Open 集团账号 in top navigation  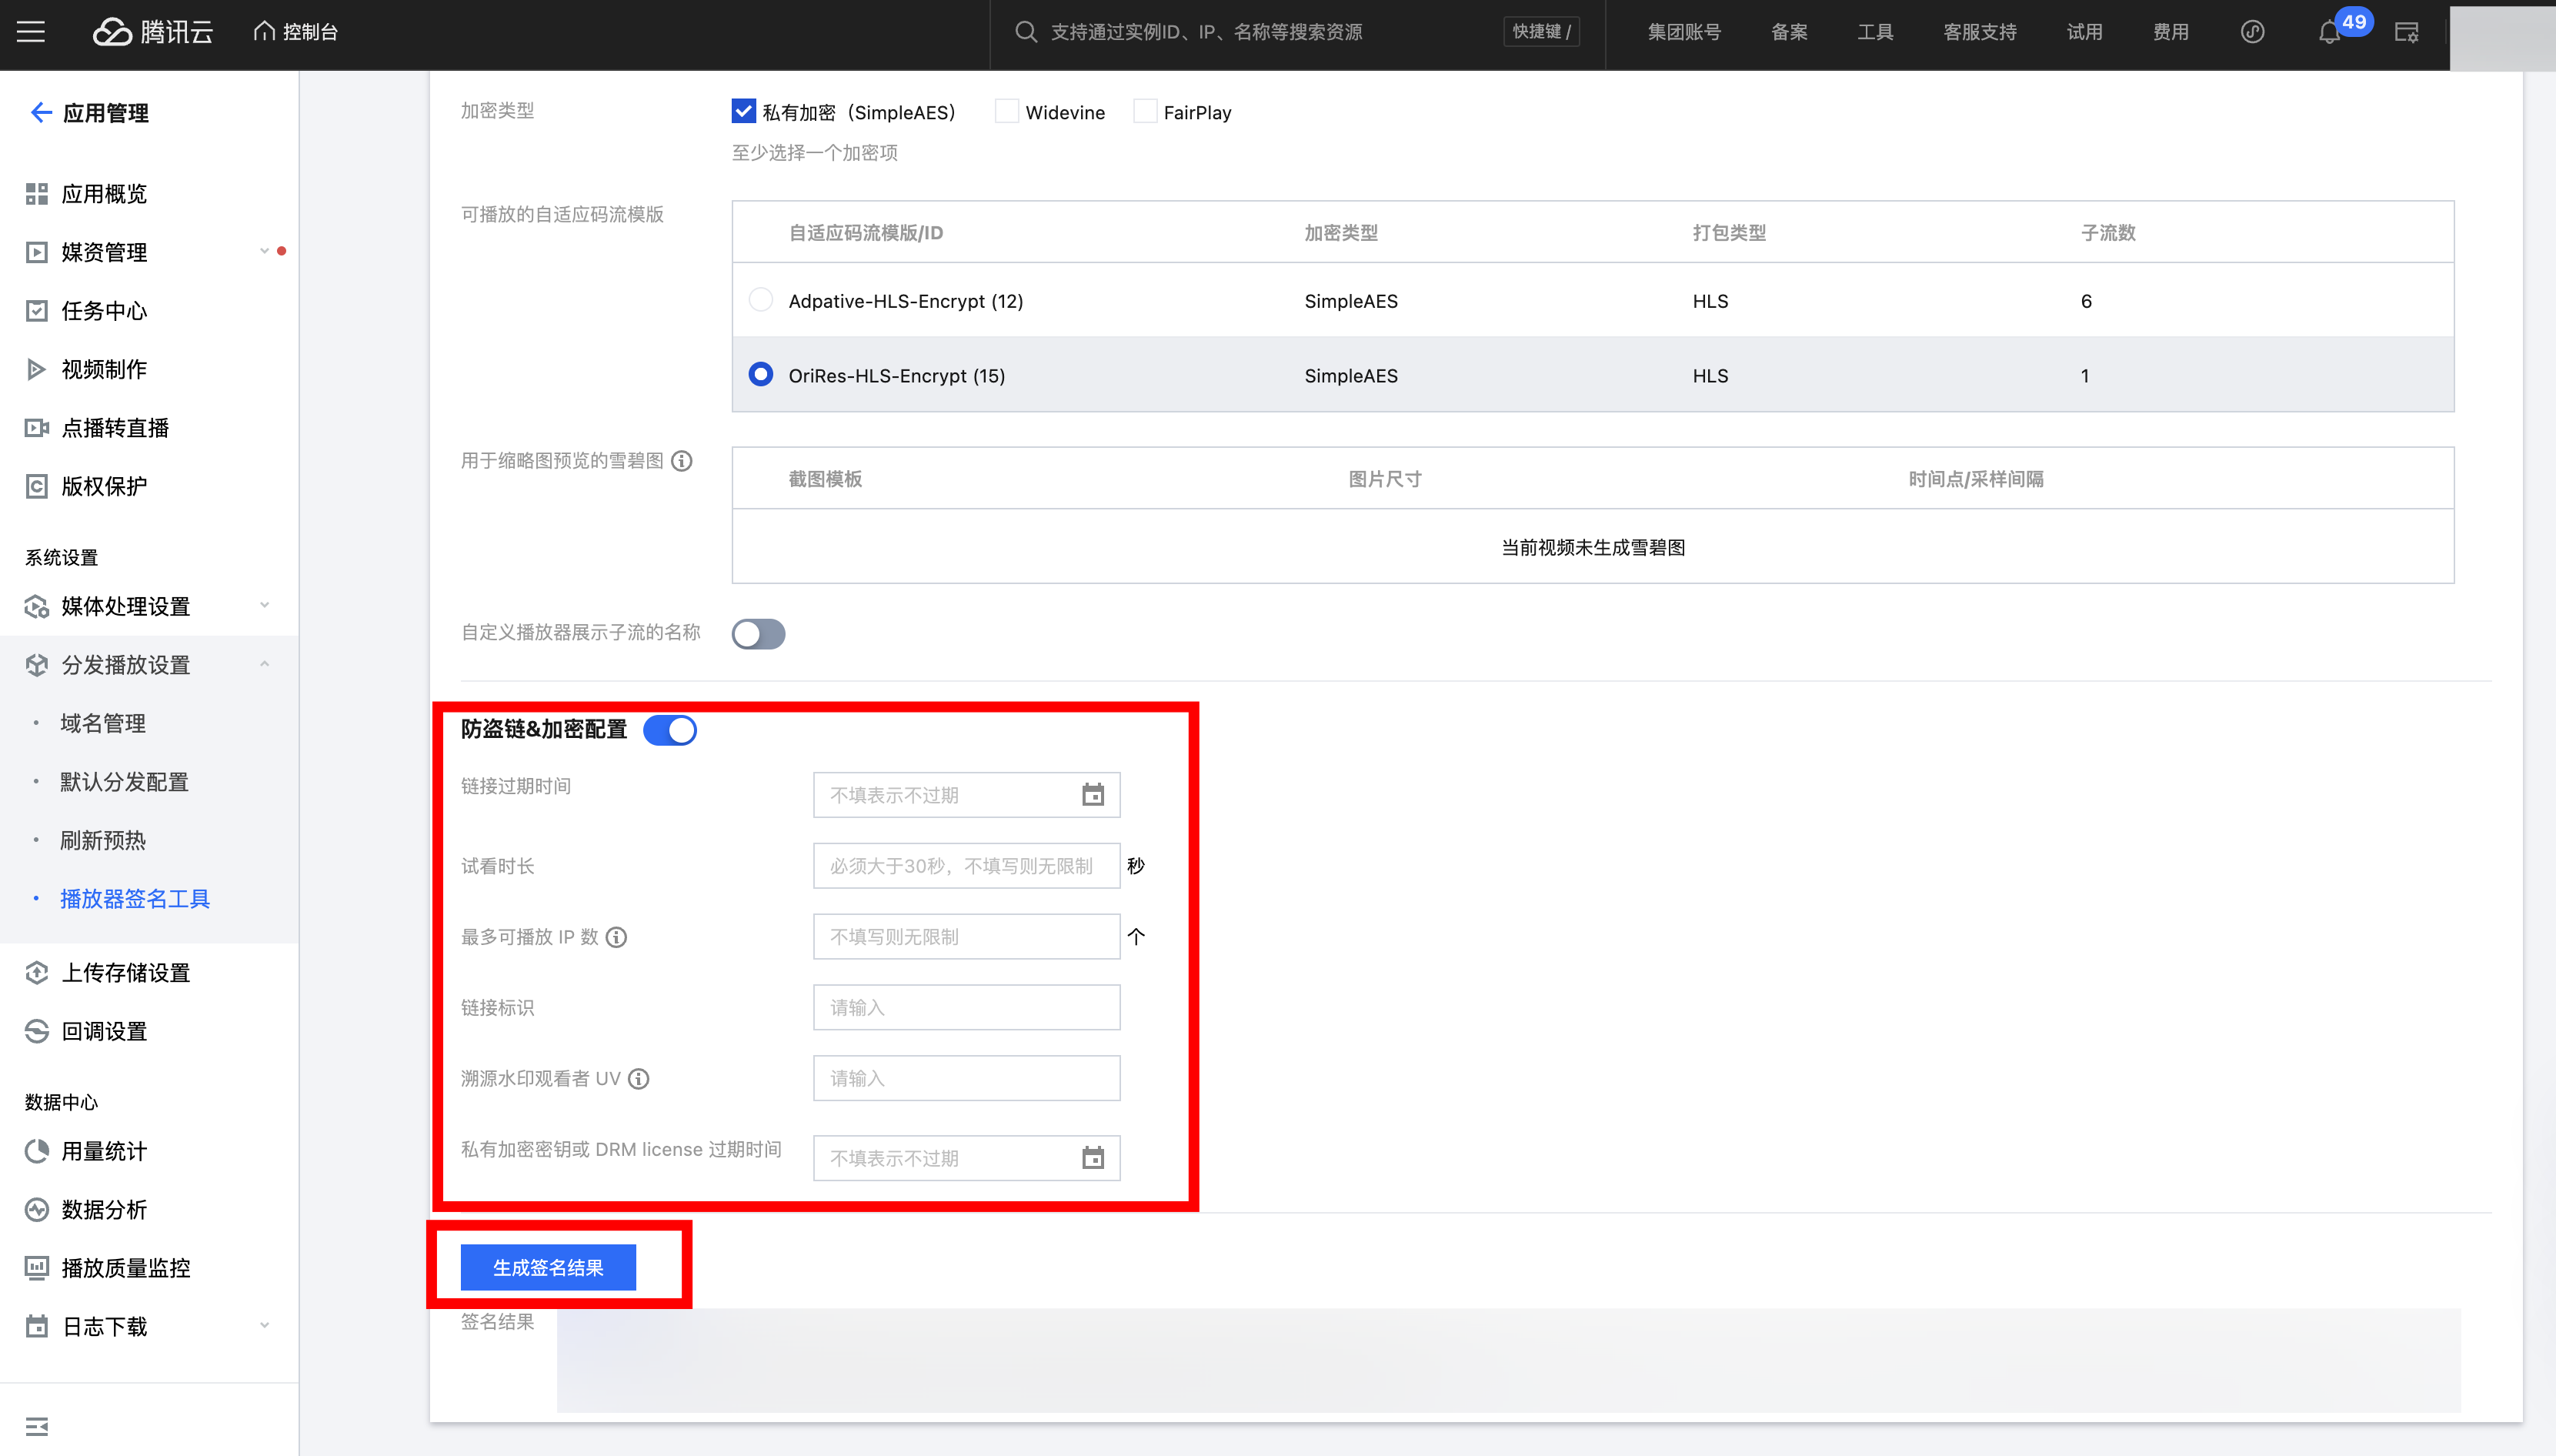[1684, 32]
